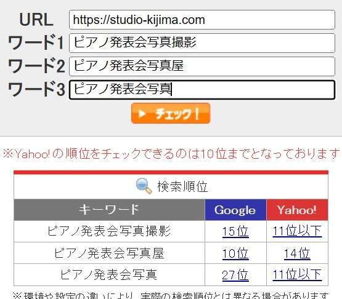Select ピアノ発表会写真 keyword cell in results table
The height and width of the screenshot is (299, 342).
[109, 274]
